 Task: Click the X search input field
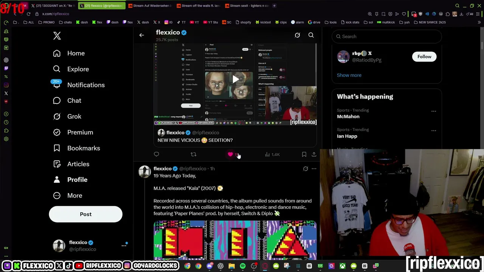tap(386, 36)
